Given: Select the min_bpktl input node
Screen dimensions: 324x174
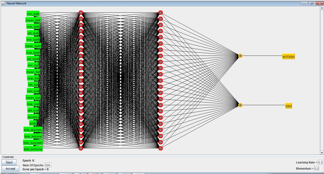Looking at the screenshot, I should (x=33, y=40).
